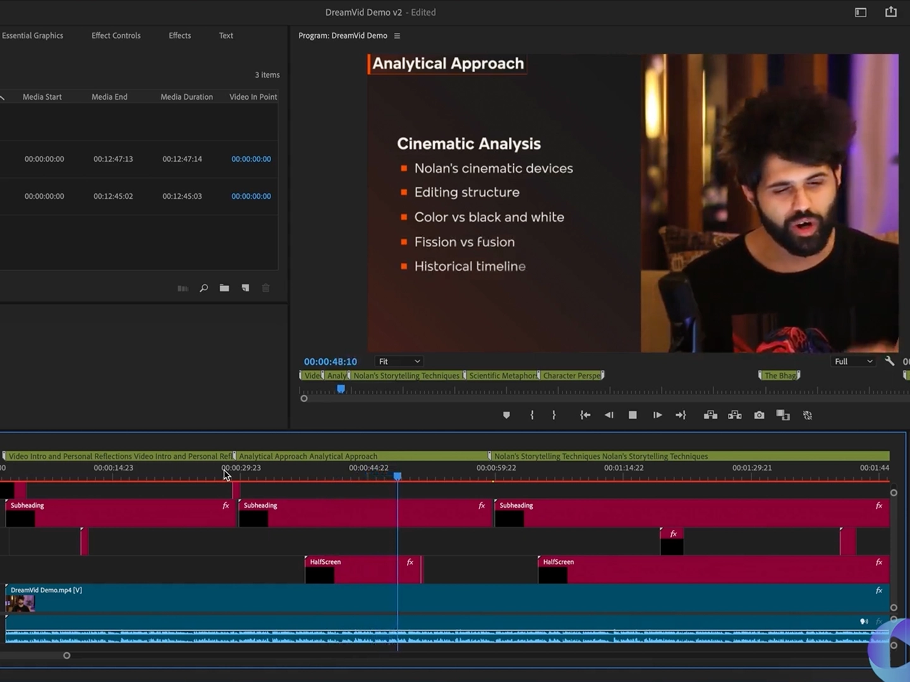Click the New Item icon in the Project panel
Viewport: 910px width, 682px height.
(245, 288)
